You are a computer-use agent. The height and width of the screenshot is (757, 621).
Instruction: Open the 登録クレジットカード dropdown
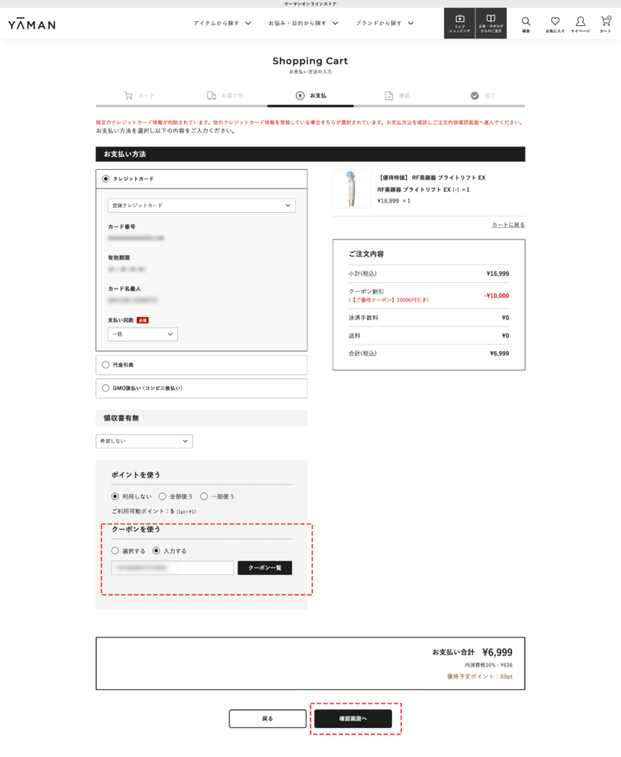(x=201, y=205)
